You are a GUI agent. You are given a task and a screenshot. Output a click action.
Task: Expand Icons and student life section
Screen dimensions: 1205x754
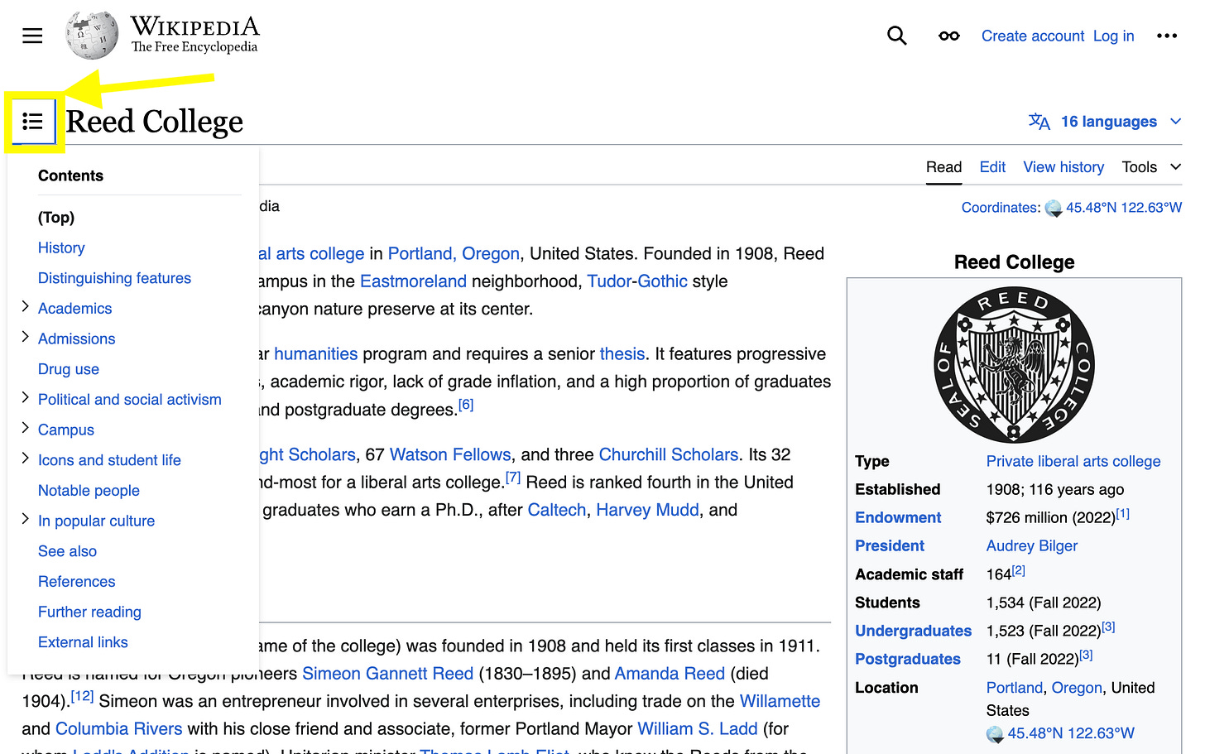(25, 459)
